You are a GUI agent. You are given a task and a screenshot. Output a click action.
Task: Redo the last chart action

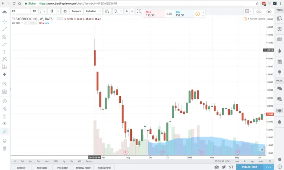[132, 11]
